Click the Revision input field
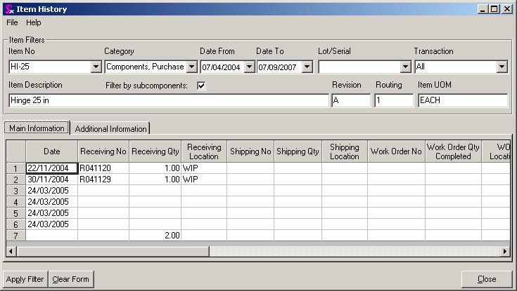The image size is (517, 291). pos(350,100)
